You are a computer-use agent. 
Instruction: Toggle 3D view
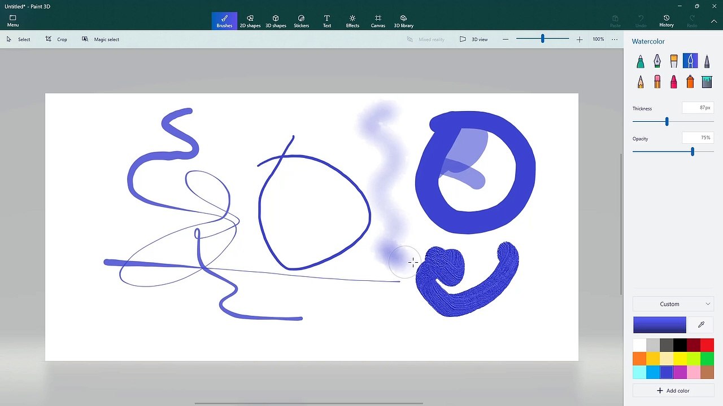[473, 39]
